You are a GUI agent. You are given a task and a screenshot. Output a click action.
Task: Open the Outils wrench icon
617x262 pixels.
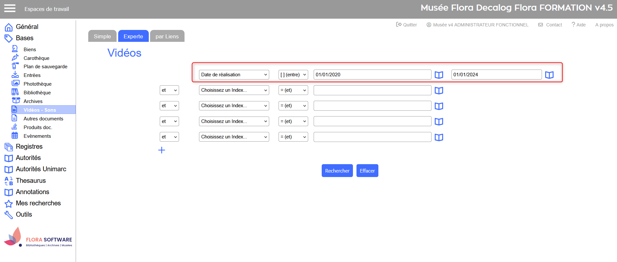click(9, 215)
